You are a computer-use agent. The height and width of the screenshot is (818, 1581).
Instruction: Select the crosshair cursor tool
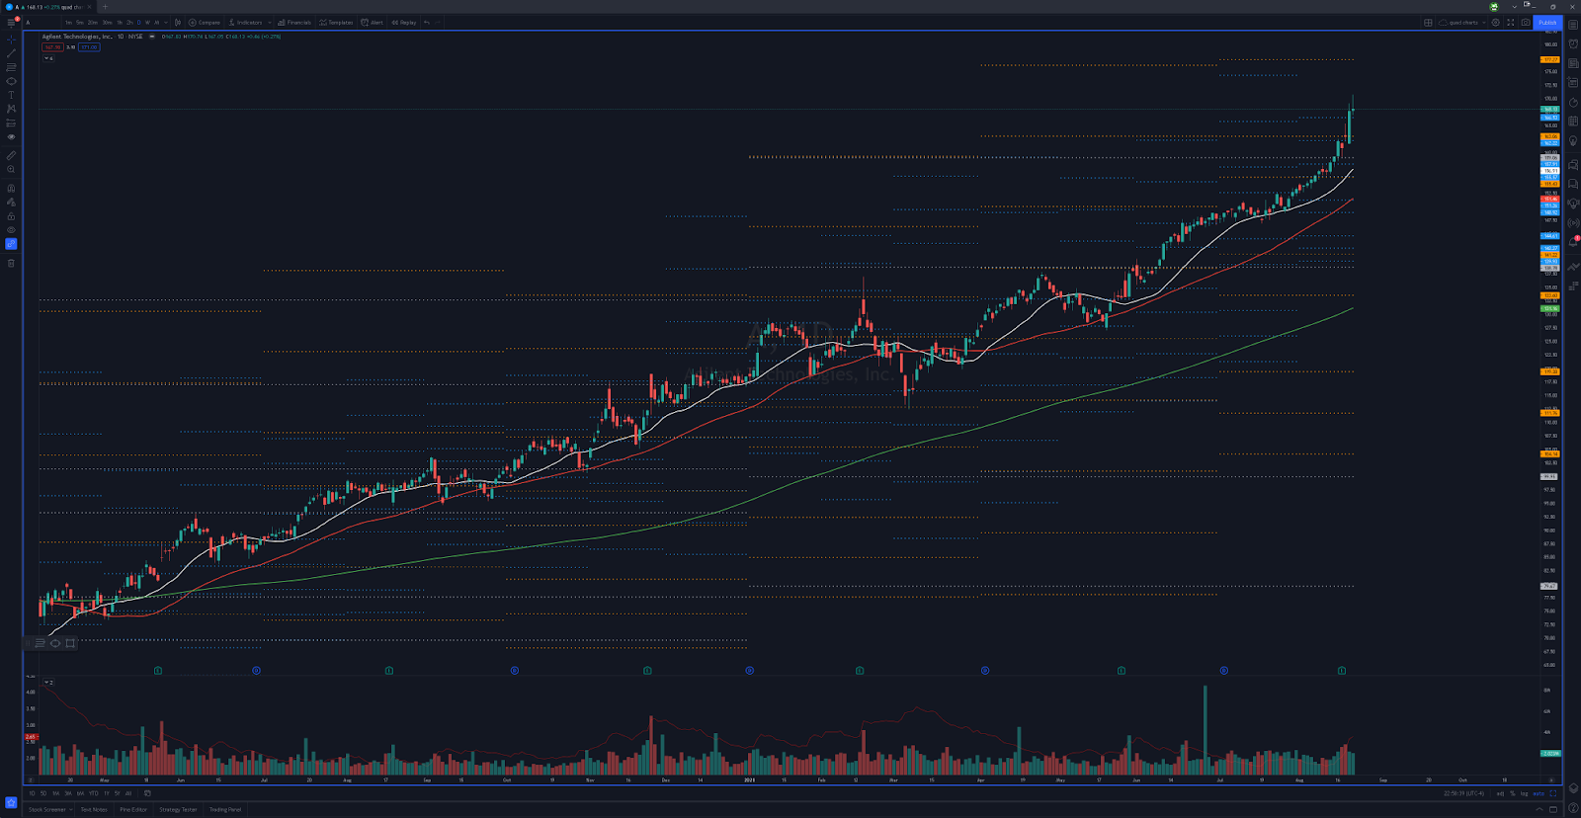11,40
